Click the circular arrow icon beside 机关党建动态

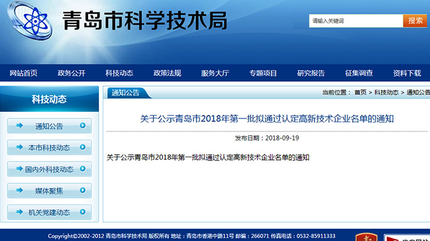pyautogui.click(x=83, y=212)
